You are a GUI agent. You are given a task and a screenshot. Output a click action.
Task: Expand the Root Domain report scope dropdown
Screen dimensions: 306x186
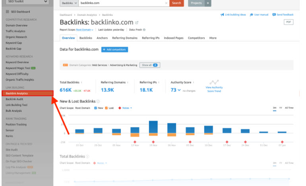point(85,30)
